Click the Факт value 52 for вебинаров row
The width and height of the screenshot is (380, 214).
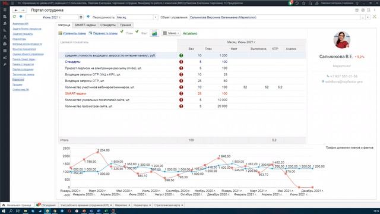coord(245,87)
